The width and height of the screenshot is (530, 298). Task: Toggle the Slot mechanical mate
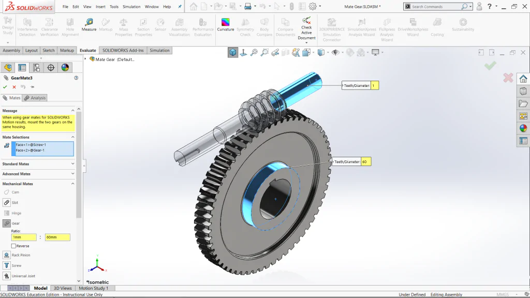pyautogui.click(x=6, y=202)
